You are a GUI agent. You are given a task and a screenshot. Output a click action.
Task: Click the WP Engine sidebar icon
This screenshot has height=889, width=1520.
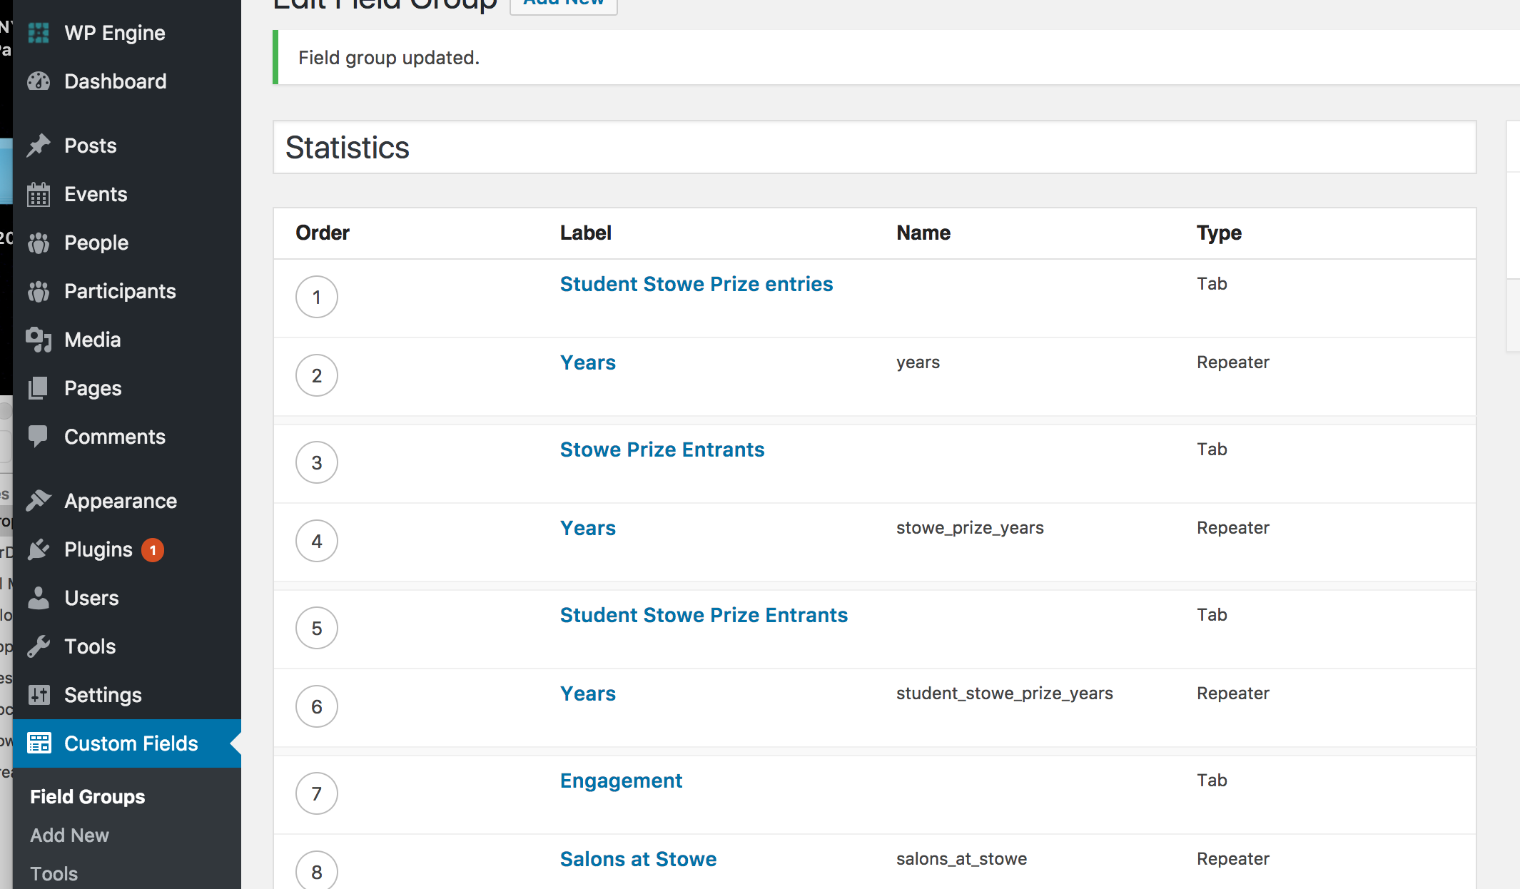(39, 33)
